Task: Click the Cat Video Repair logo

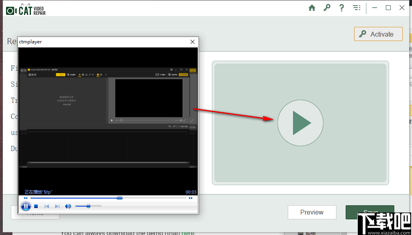Action: tap(26, 10)
